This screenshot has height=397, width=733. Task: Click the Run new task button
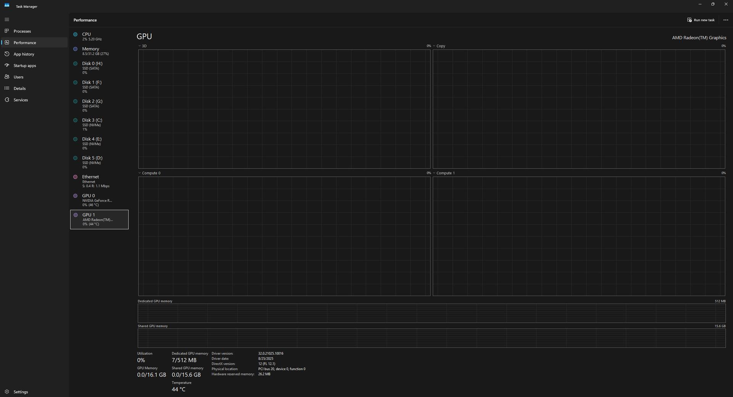pos(701,20)
